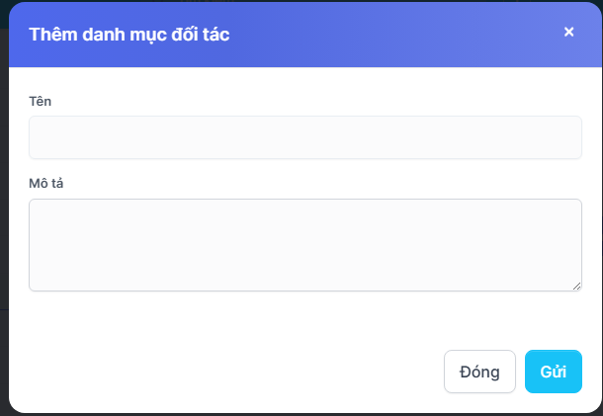Focus the Mô tả text area
This screenshot has height=416, width=603.
click(x=304, y=244)
